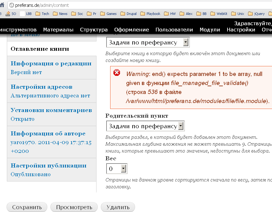
Task: Click the Сохранить button
Action: click(27, 207)
